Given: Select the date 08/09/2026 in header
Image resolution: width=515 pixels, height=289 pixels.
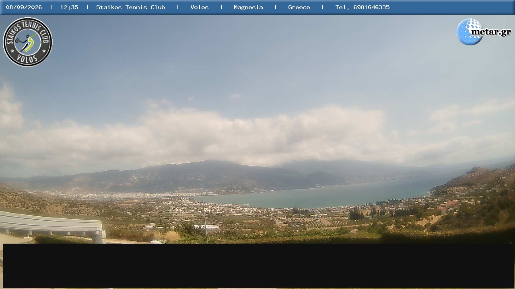Looking at the screenshot, I should (x=24, y=7).
